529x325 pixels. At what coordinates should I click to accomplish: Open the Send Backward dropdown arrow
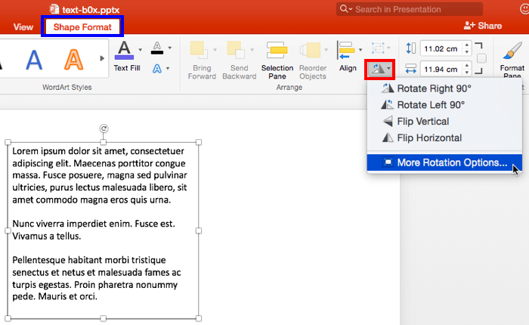tap(252, 50)
